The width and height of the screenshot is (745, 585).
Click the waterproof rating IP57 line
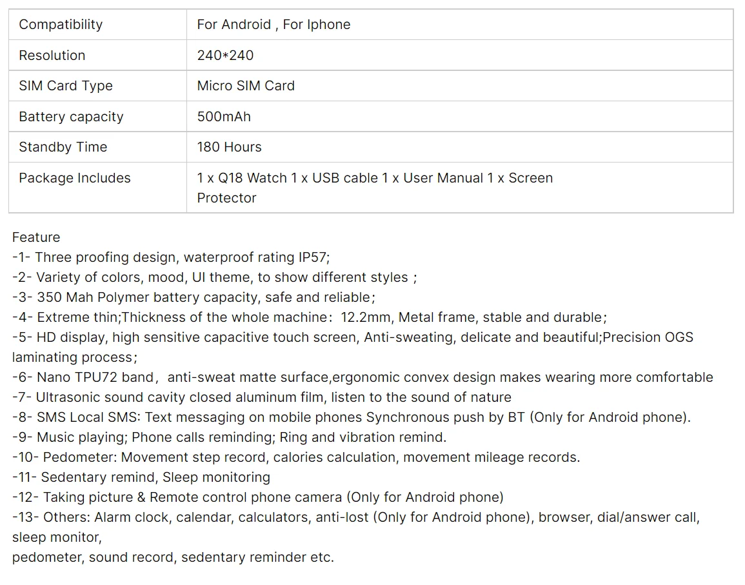[x=171, y=257]
